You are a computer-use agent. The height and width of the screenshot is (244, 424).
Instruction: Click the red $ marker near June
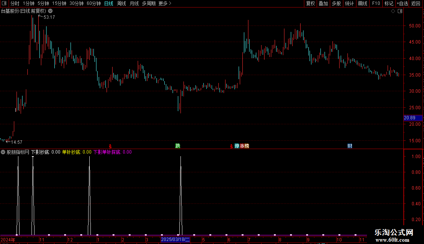tap(232, 146)
